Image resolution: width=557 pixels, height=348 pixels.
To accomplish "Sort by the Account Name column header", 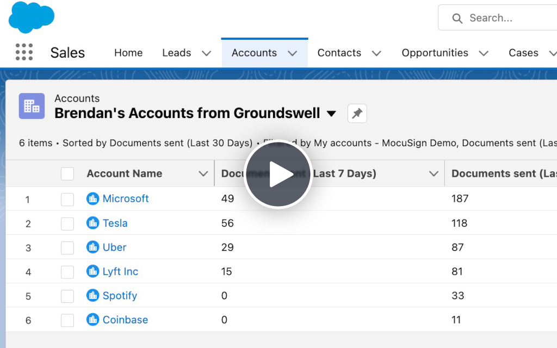I will click(125, 173).
